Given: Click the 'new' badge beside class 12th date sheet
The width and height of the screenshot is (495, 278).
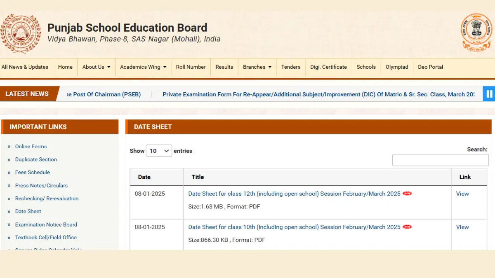Looking at the screenshot, I should (x=407, y=194).
